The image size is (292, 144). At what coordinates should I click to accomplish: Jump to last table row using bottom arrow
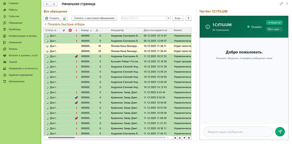coord(189,138)
